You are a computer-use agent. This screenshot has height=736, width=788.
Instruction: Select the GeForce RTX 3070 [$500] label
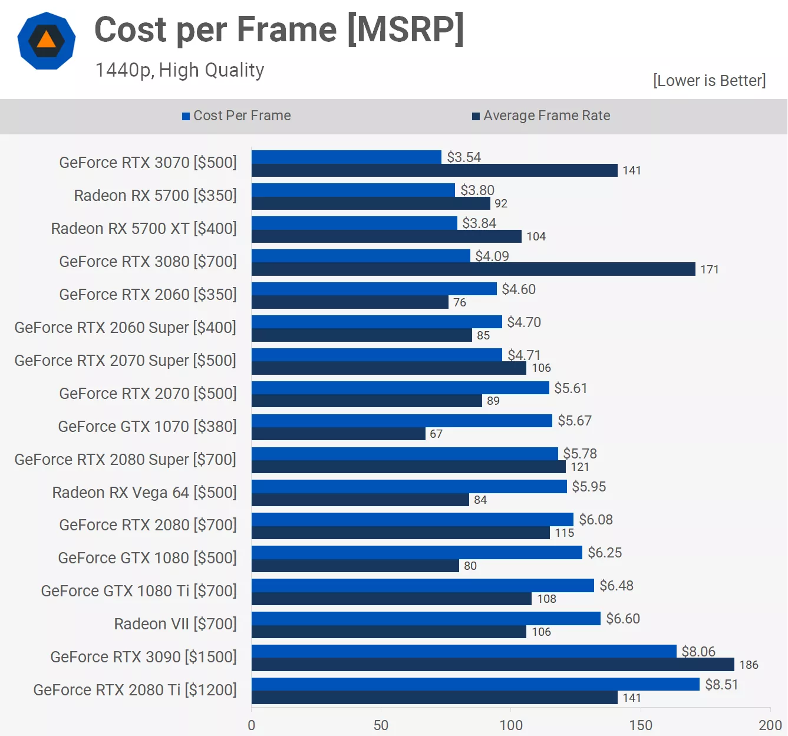[x=148, y=163]
